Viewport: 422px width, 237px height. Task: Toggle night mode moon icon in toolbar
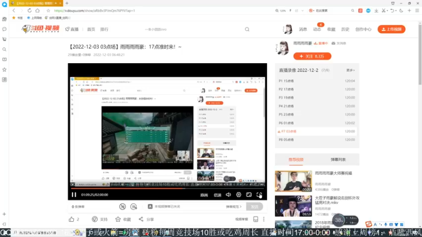(x=401, y=11)
